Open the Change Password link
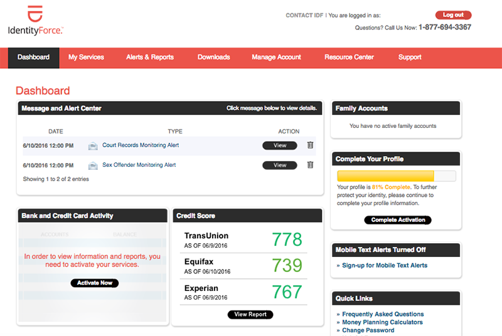Viewport: 502px width, 336px height. pos(368,330)
